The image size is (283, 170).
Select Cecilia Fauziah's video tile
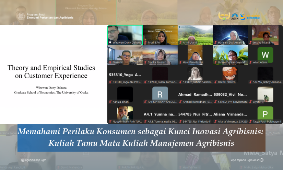point(160,55)
